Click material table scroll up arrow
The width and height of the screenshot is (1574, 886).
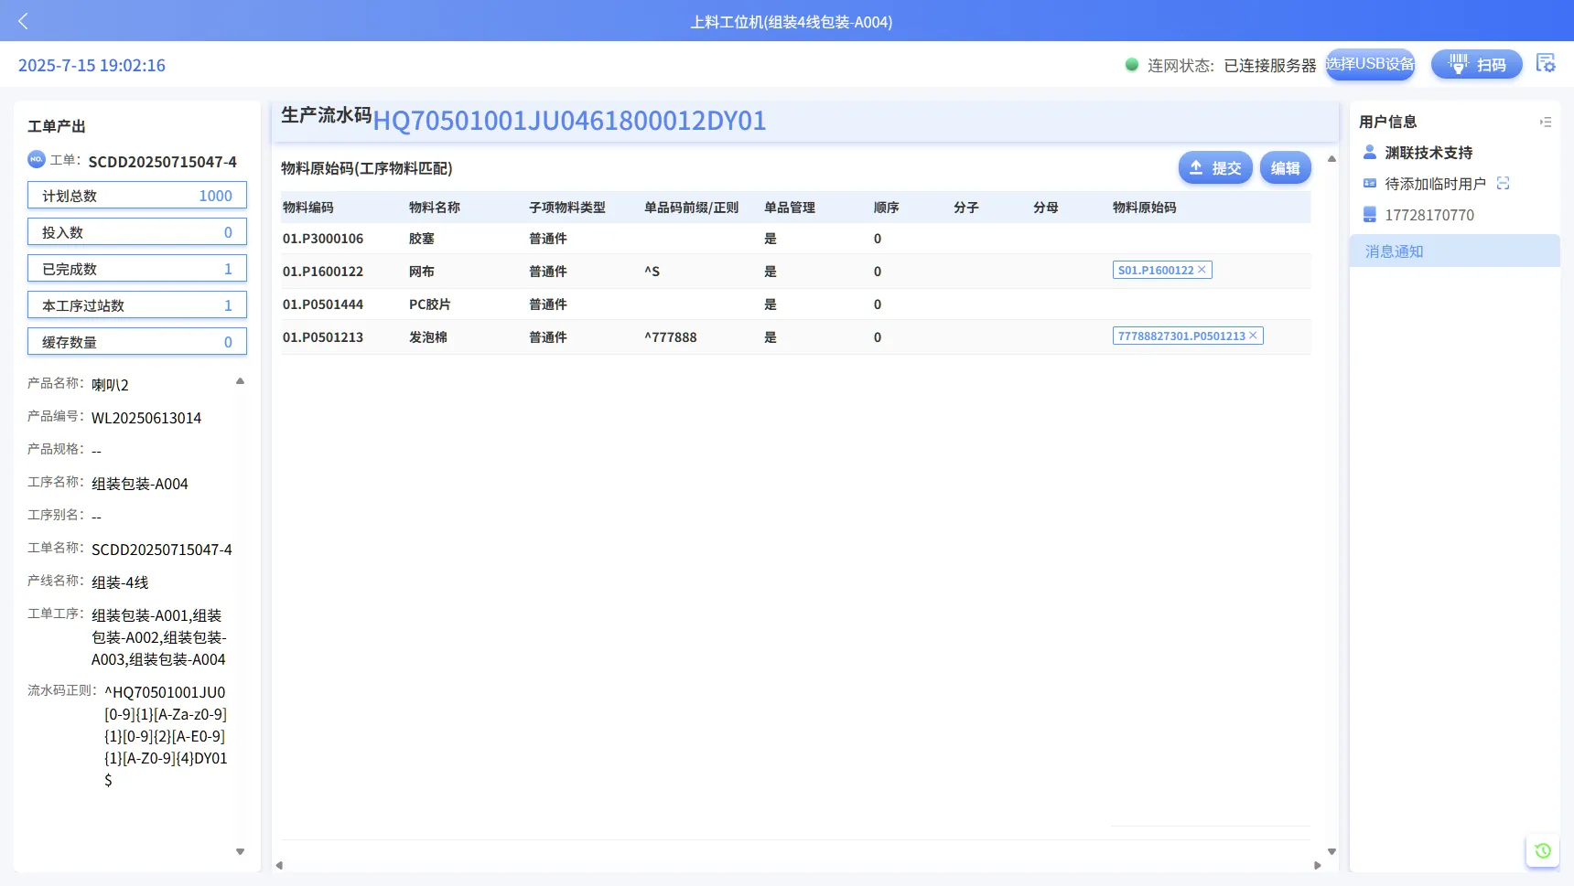[x=1331, y=159]
